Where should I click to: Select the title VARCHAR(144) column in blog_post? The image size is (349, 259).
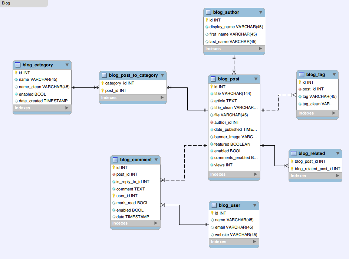(x=230, y=94)
